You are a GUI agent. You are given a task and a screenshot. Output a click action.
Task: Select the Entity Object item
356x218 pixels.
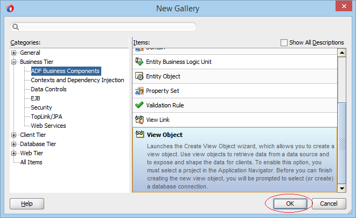tap(235, 76)
